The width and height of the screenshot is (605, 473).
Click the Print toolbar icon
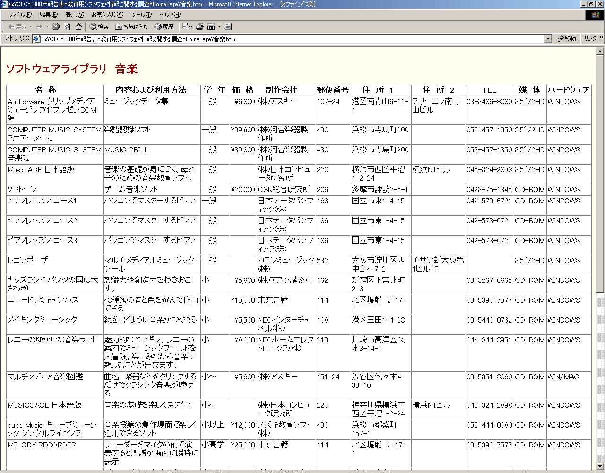click(x=200, y=26)
